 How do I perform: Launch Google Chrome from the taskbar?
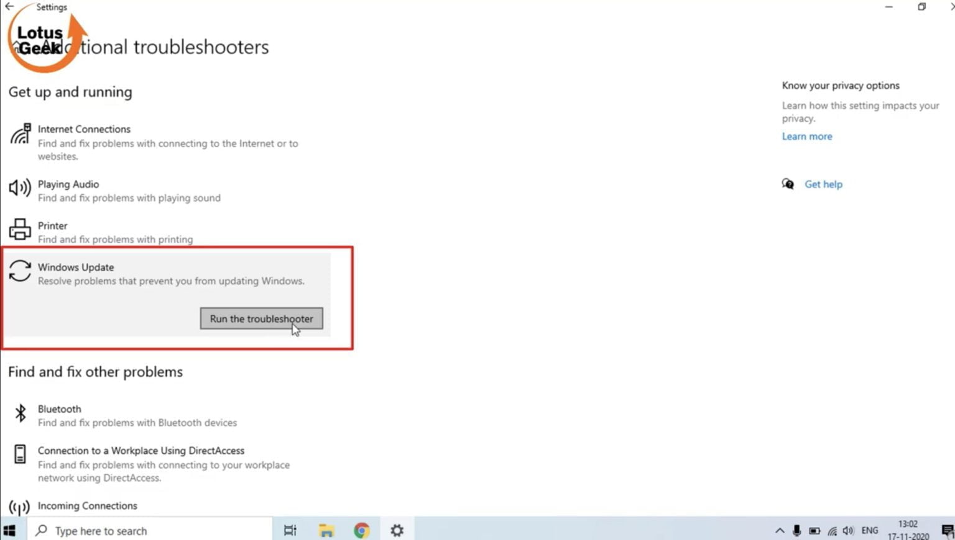(x=362, y=531)
